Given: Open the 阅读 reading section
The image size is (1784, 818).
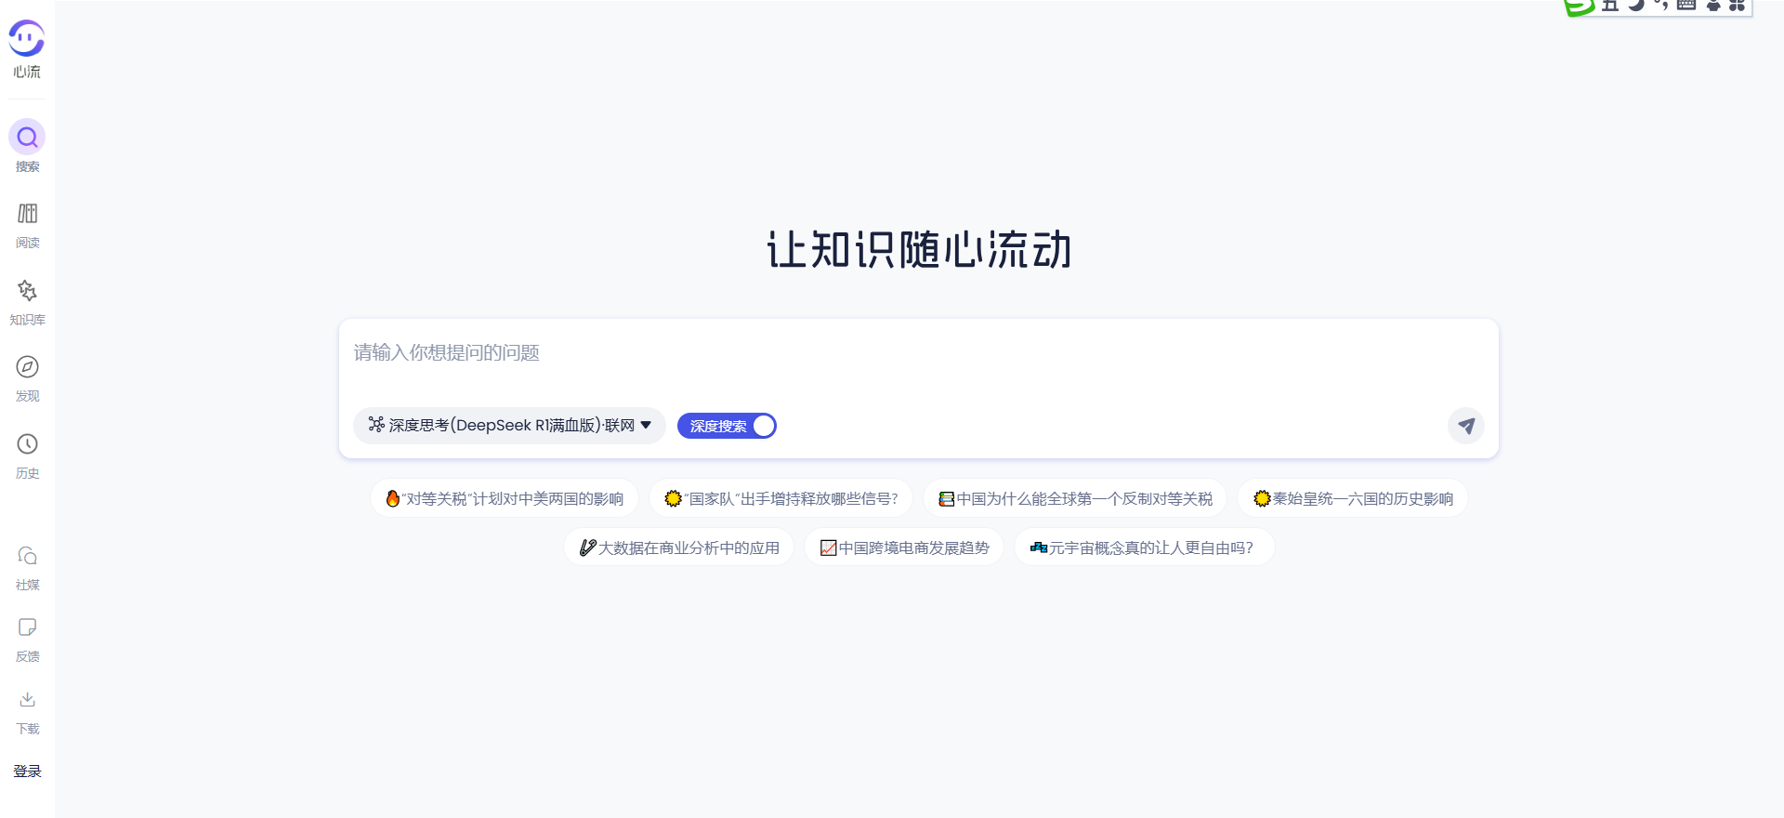Looking at the screenshot, I should click(x=27, y=215).
